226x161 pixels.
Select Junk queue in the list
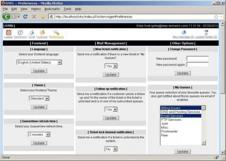(181, 124)
